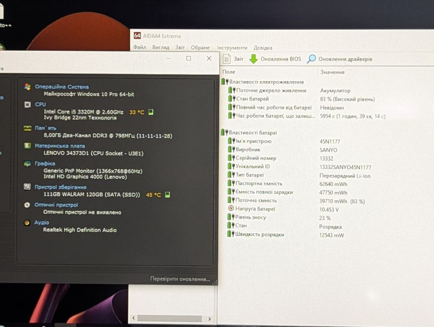This screenshot has width=434, height=327.
Task: Click battery icon beside Час роботи батареї
Action: (231, 115)
